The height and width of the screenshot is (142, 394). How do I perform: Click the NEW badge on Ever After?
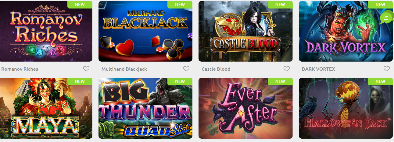(280, 81)
